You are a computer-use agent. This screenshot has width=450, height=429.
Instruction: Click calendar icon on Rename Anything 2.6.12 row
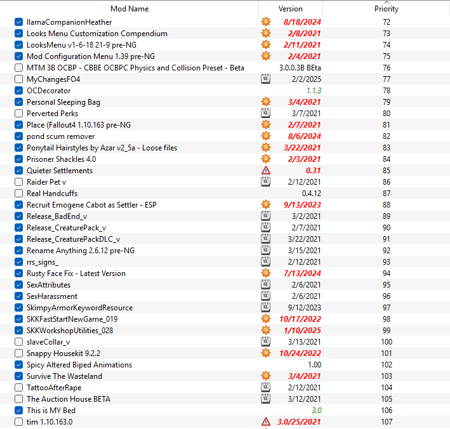[x=265, y=250]
